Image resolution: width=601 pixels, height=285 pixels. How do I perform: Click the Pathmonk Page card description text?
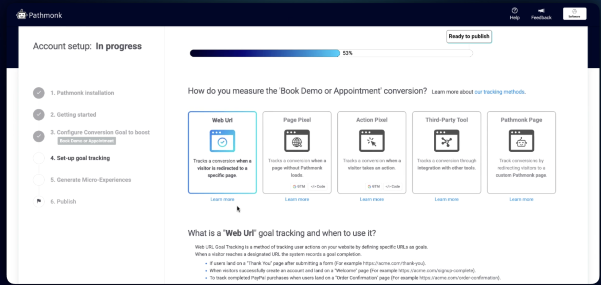pyautogui.click(x=521, y=168)
